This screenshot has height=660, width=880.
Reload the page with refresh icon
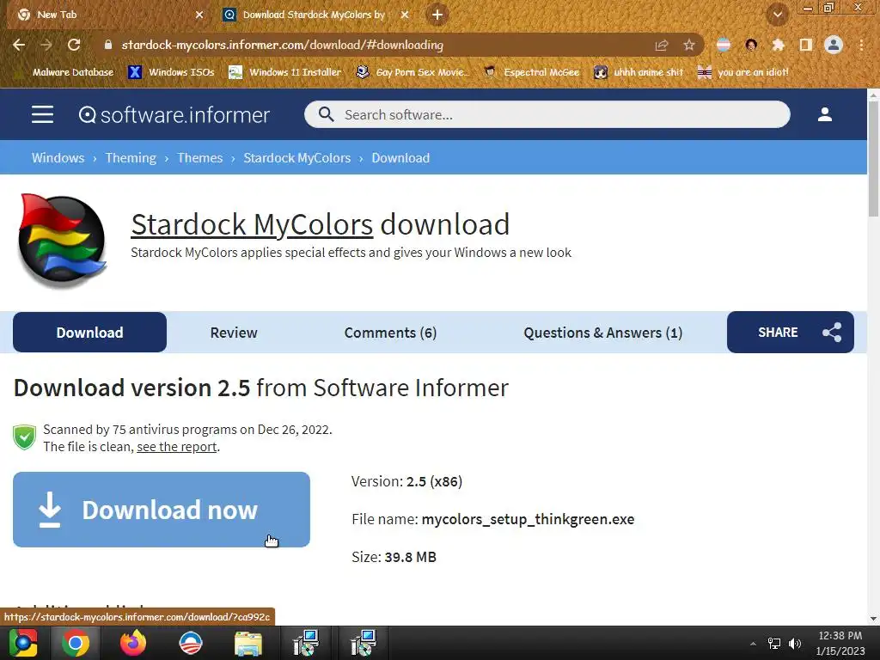(x=74, y=45)
